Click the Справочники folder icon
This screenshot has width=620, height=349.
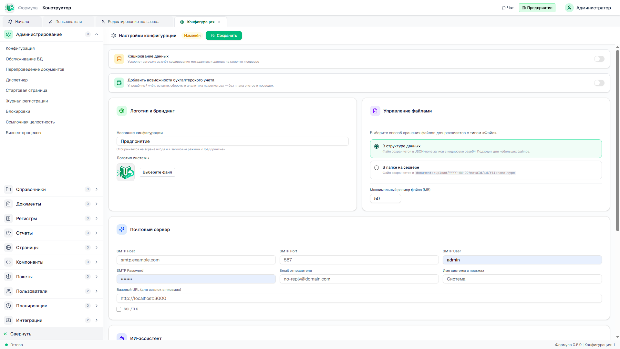point(9,189)
